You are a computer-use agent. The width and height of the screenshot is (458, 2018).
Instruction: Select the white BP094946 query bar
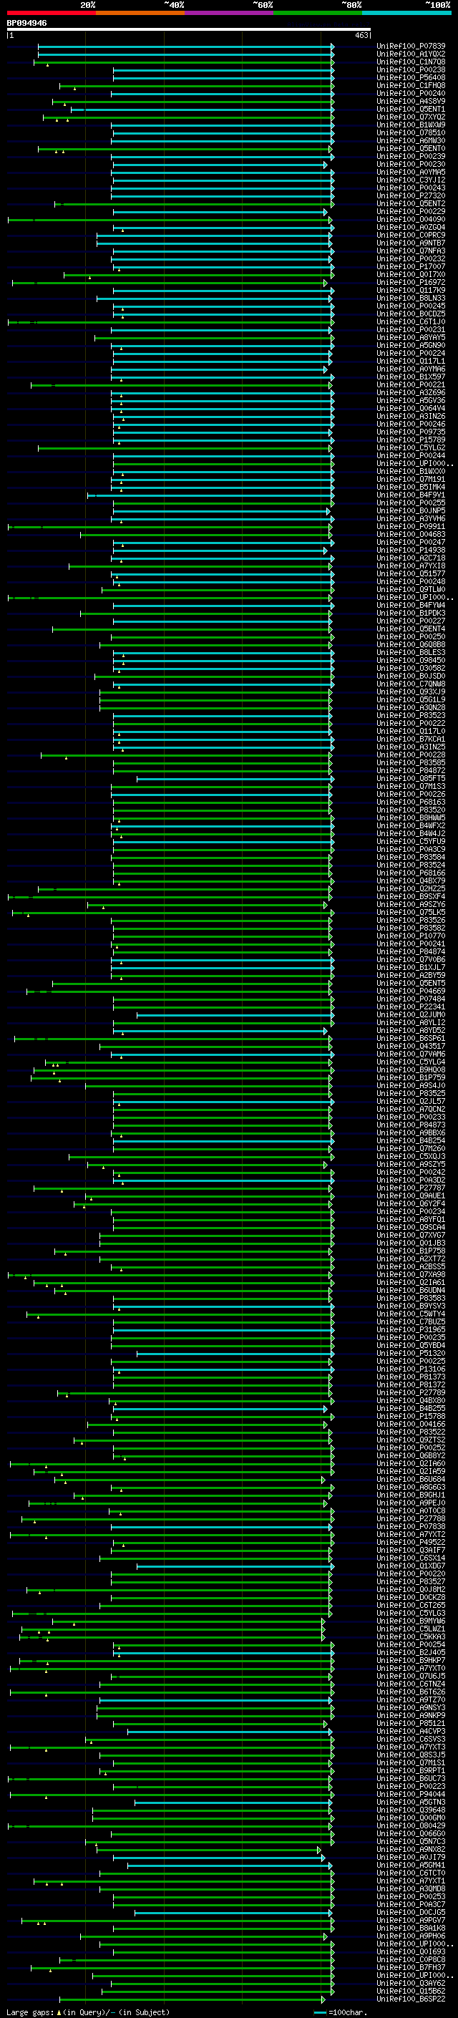pyautogui.click(x=189, y=29)
